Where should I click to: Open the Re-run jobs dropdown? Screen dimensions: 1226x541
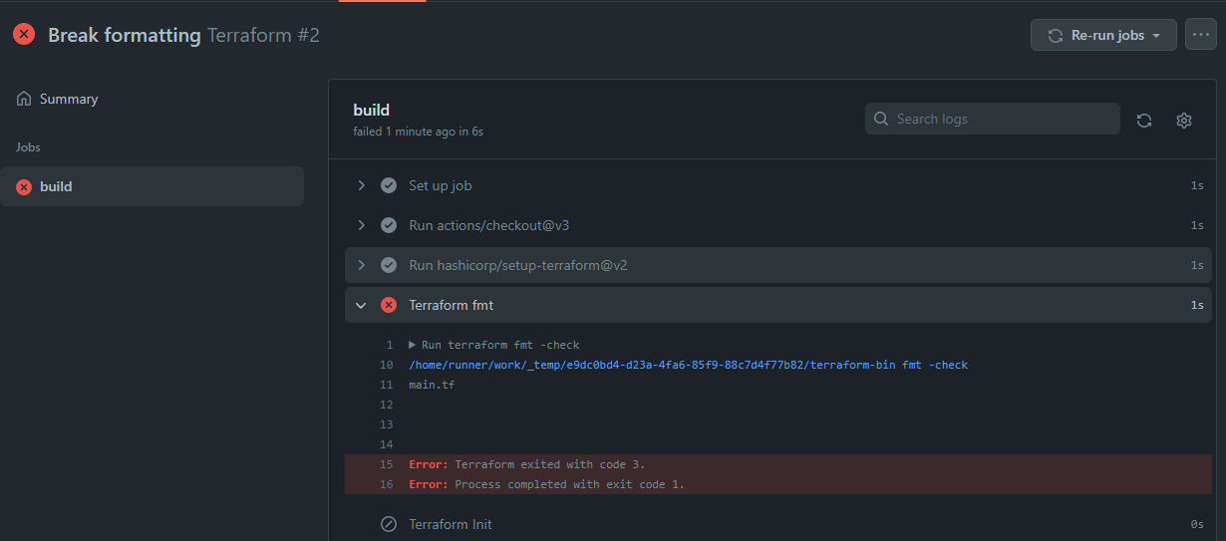(x=1103, y=35)
